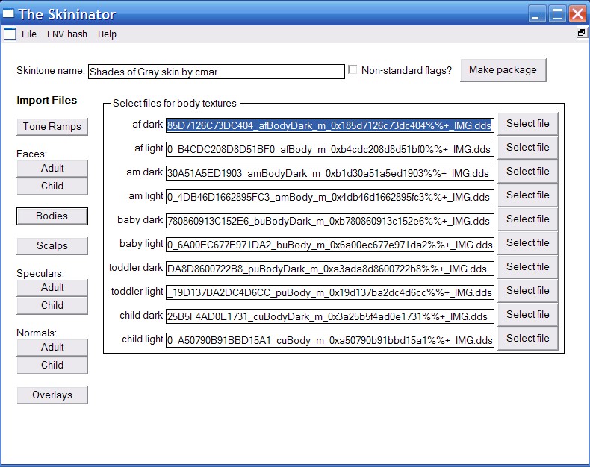Select file for am dark texture

pos(527,172)
